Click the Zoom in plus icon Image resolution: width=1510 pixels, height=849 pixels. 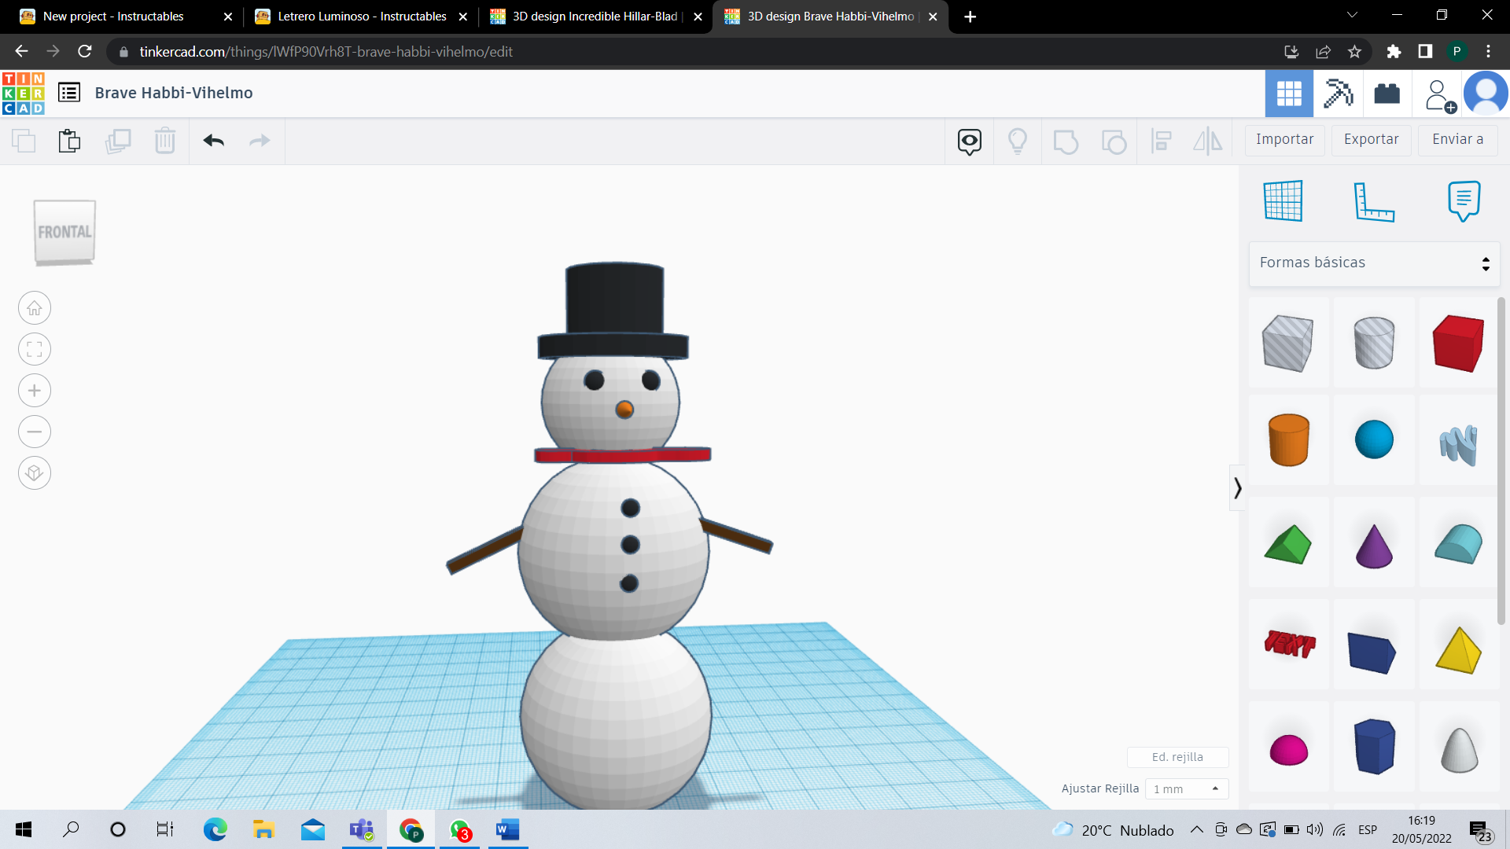pos(35,391)
